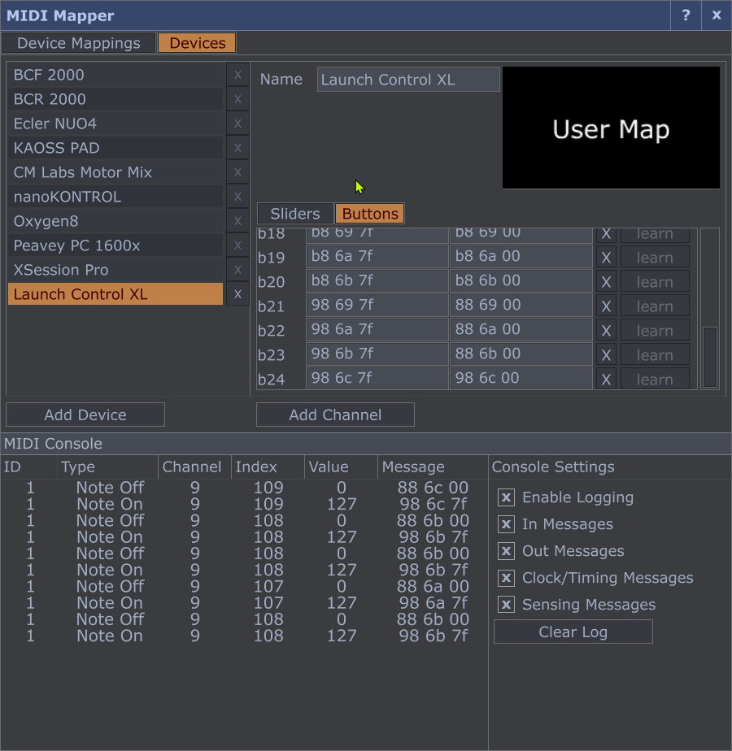732x751 pixels.
Task: Disable the Enable Logging checkbox
Action: tap(506, 497)
